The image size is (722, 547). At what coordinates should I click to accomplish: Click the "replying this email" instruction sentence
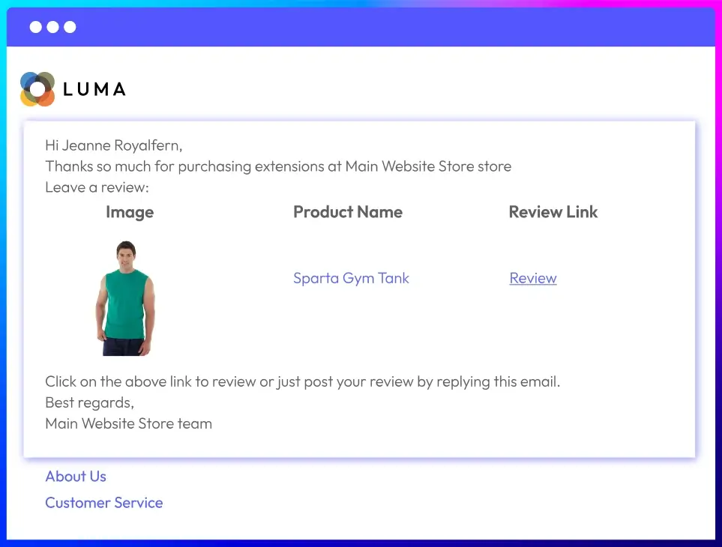click(303, 381)
